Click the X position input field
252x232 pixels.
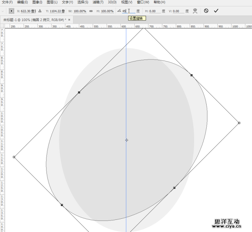28,11
